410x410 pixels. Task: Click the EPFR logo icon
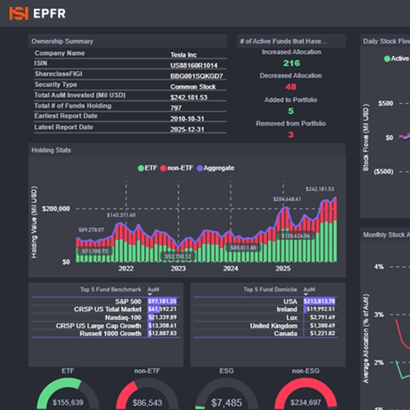pyautogui.click(x=18, y=13)
